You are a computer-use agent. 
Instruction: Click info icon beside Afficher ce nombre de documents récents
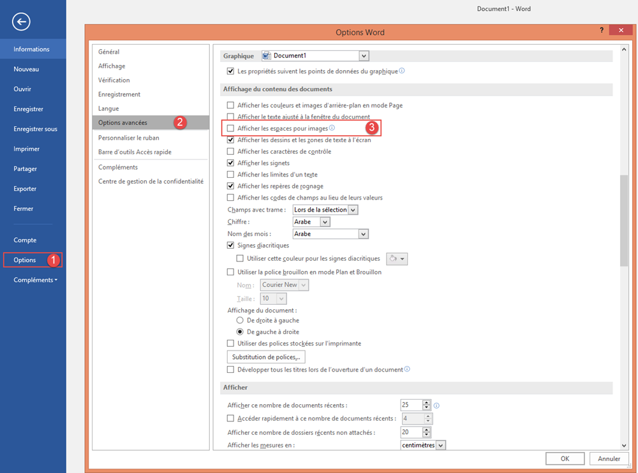click(436, 405)
